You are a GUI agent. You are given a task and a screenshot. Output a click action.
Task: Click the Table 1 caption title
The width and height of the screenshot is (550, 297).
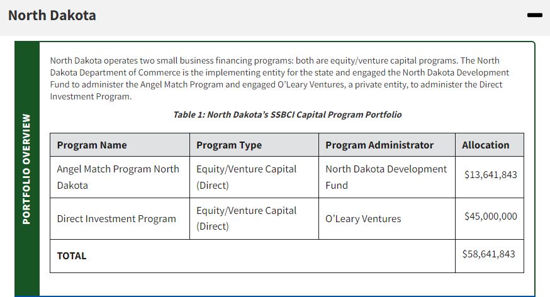pos(288,115)
